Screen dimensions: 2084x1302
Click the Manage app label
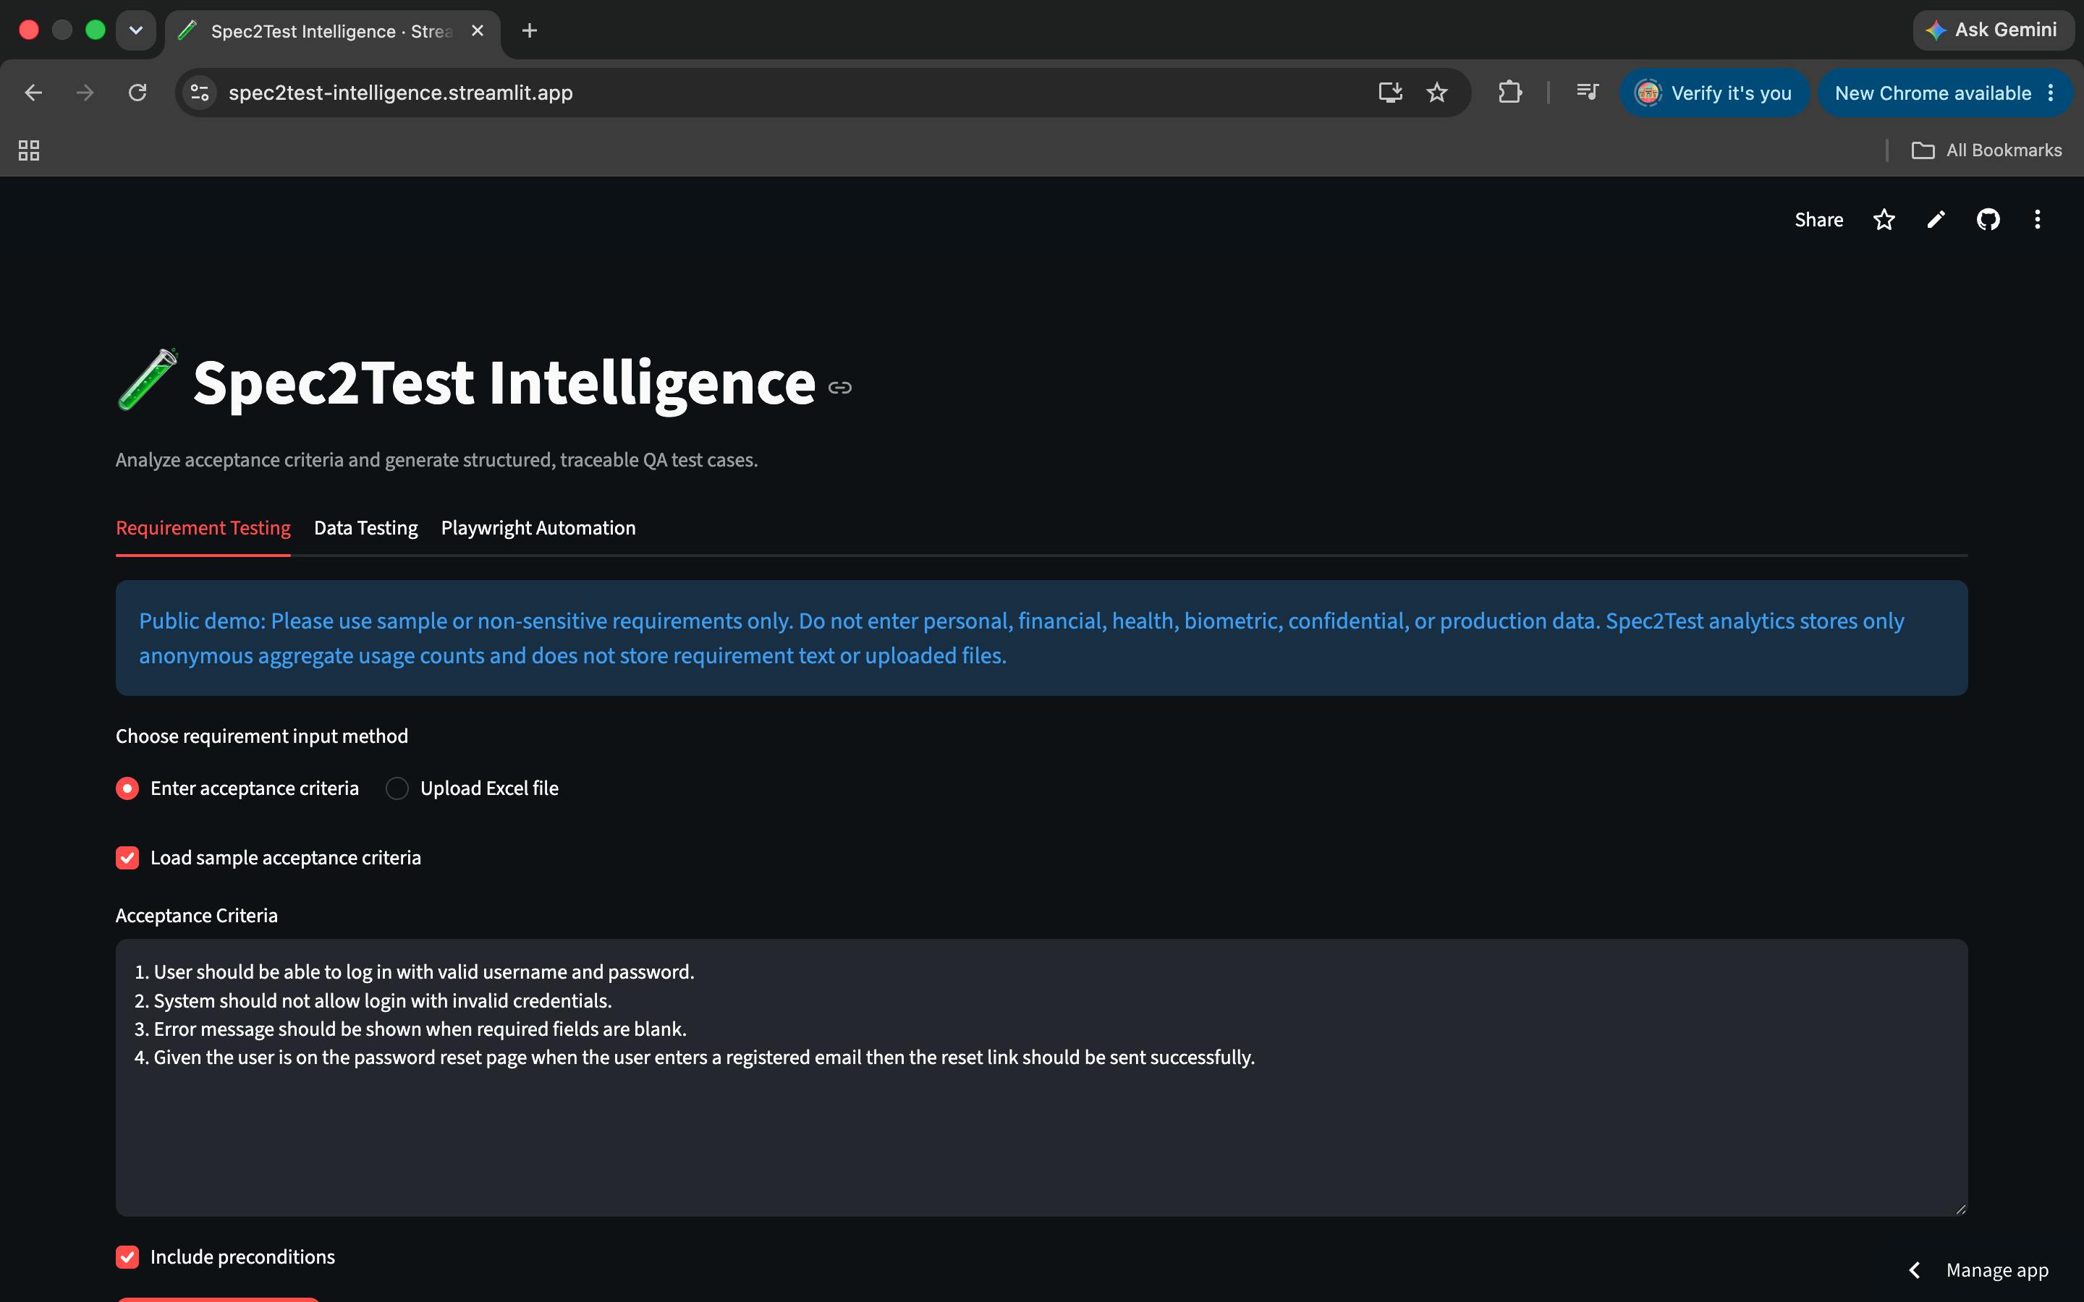tap(1997, 1270)
